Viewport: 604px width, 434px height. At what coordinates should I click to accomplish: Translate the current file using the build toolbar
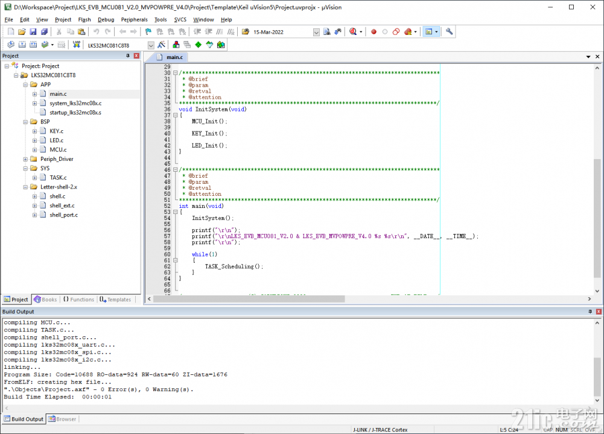(11, 45)
